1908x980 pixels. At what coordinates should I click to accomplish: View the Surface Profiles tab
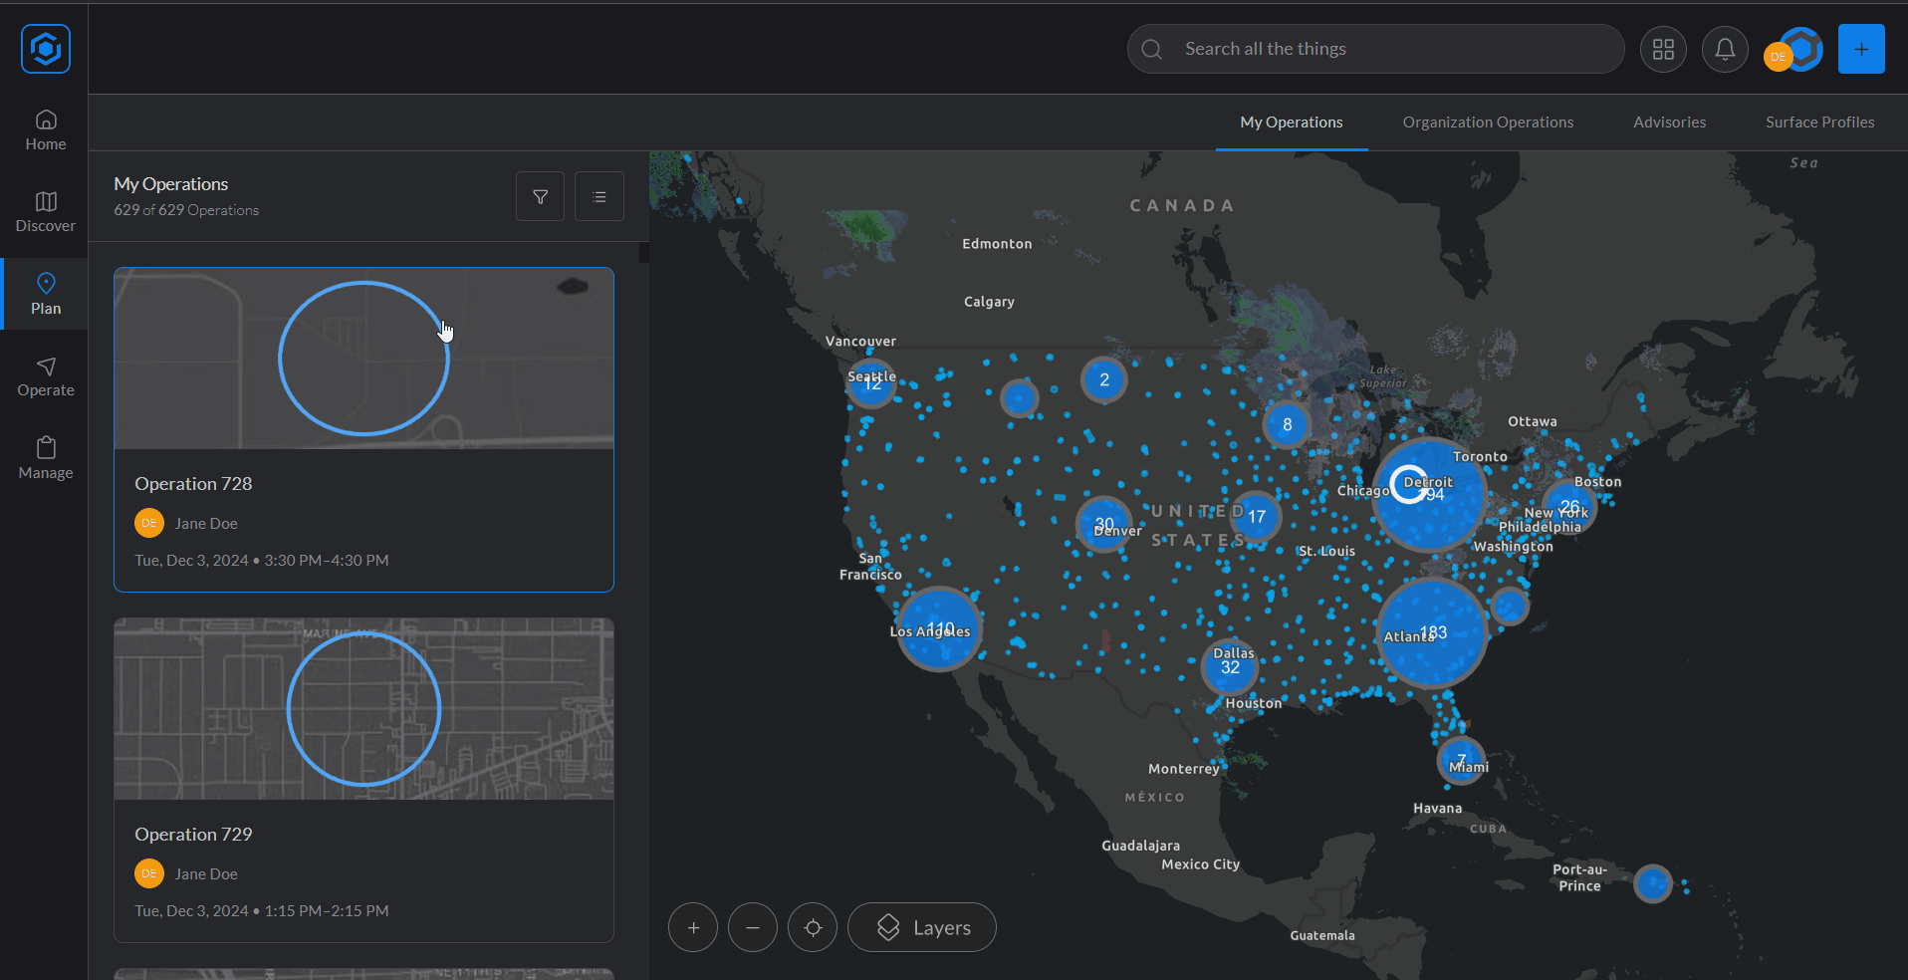[x=1818, y=122]
